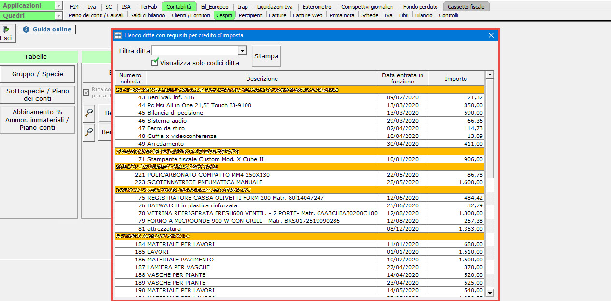611x301 pixels.
Task: Select the Controlli quadro
Action: coord(449,15)
